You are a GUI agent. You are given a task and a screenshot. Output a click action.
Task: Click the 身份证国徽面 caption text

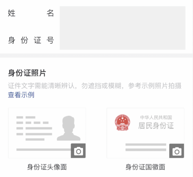coord(145,167)
